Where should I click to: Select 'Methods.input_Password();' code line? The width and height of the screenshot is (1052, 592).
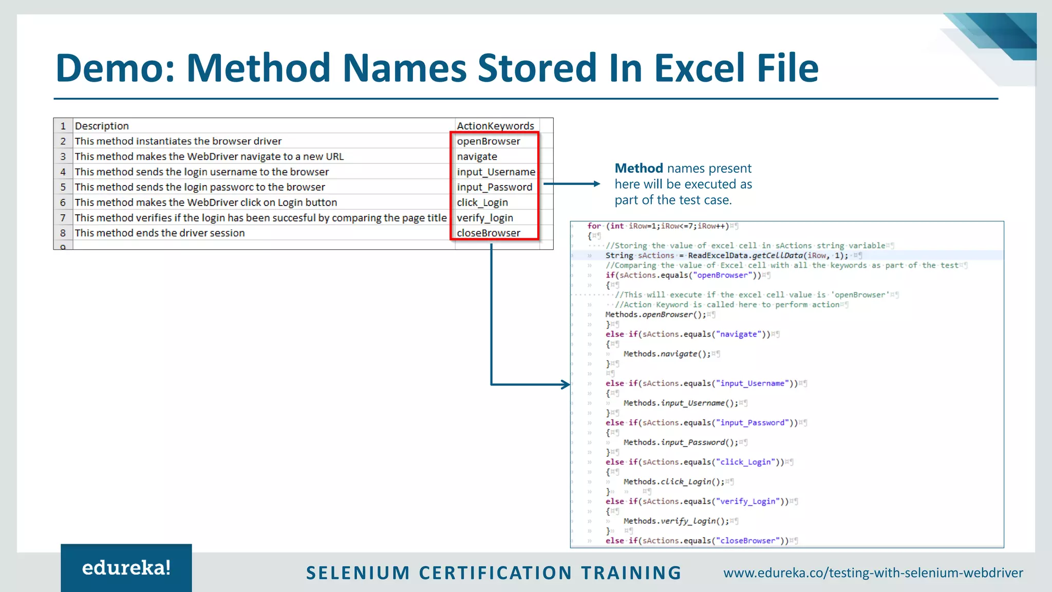click(x=681, y=442)
